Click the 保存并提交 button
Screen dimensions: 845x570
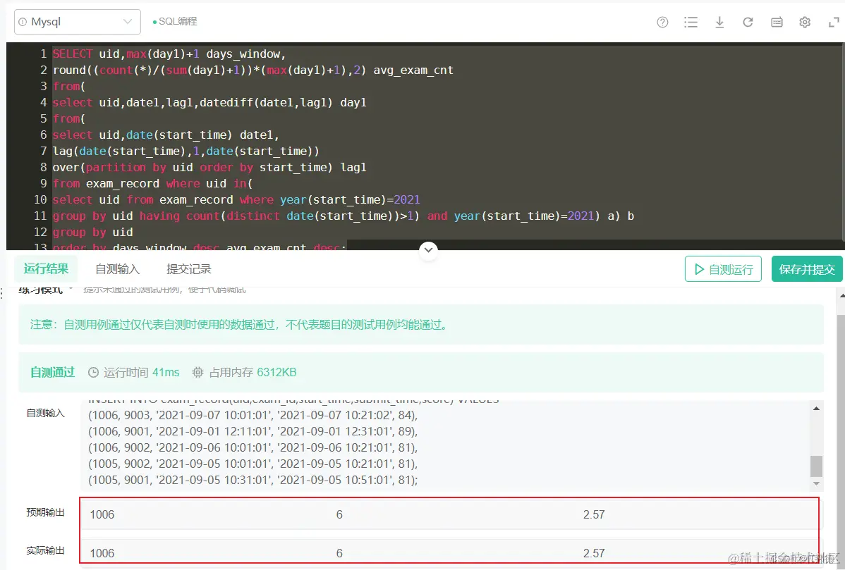[x=807, y=269]
